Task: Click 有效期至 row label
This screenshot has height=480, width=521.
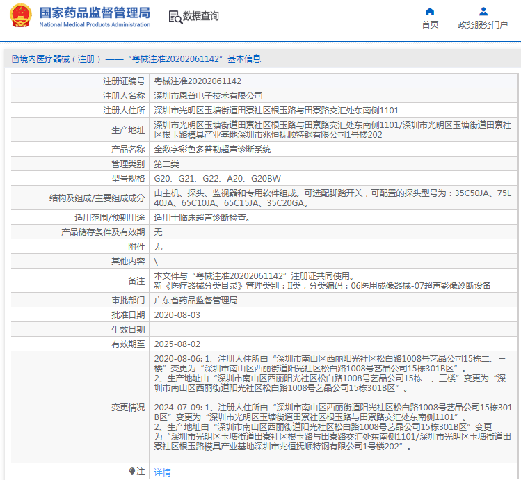Action: click(x=128, y=344)
